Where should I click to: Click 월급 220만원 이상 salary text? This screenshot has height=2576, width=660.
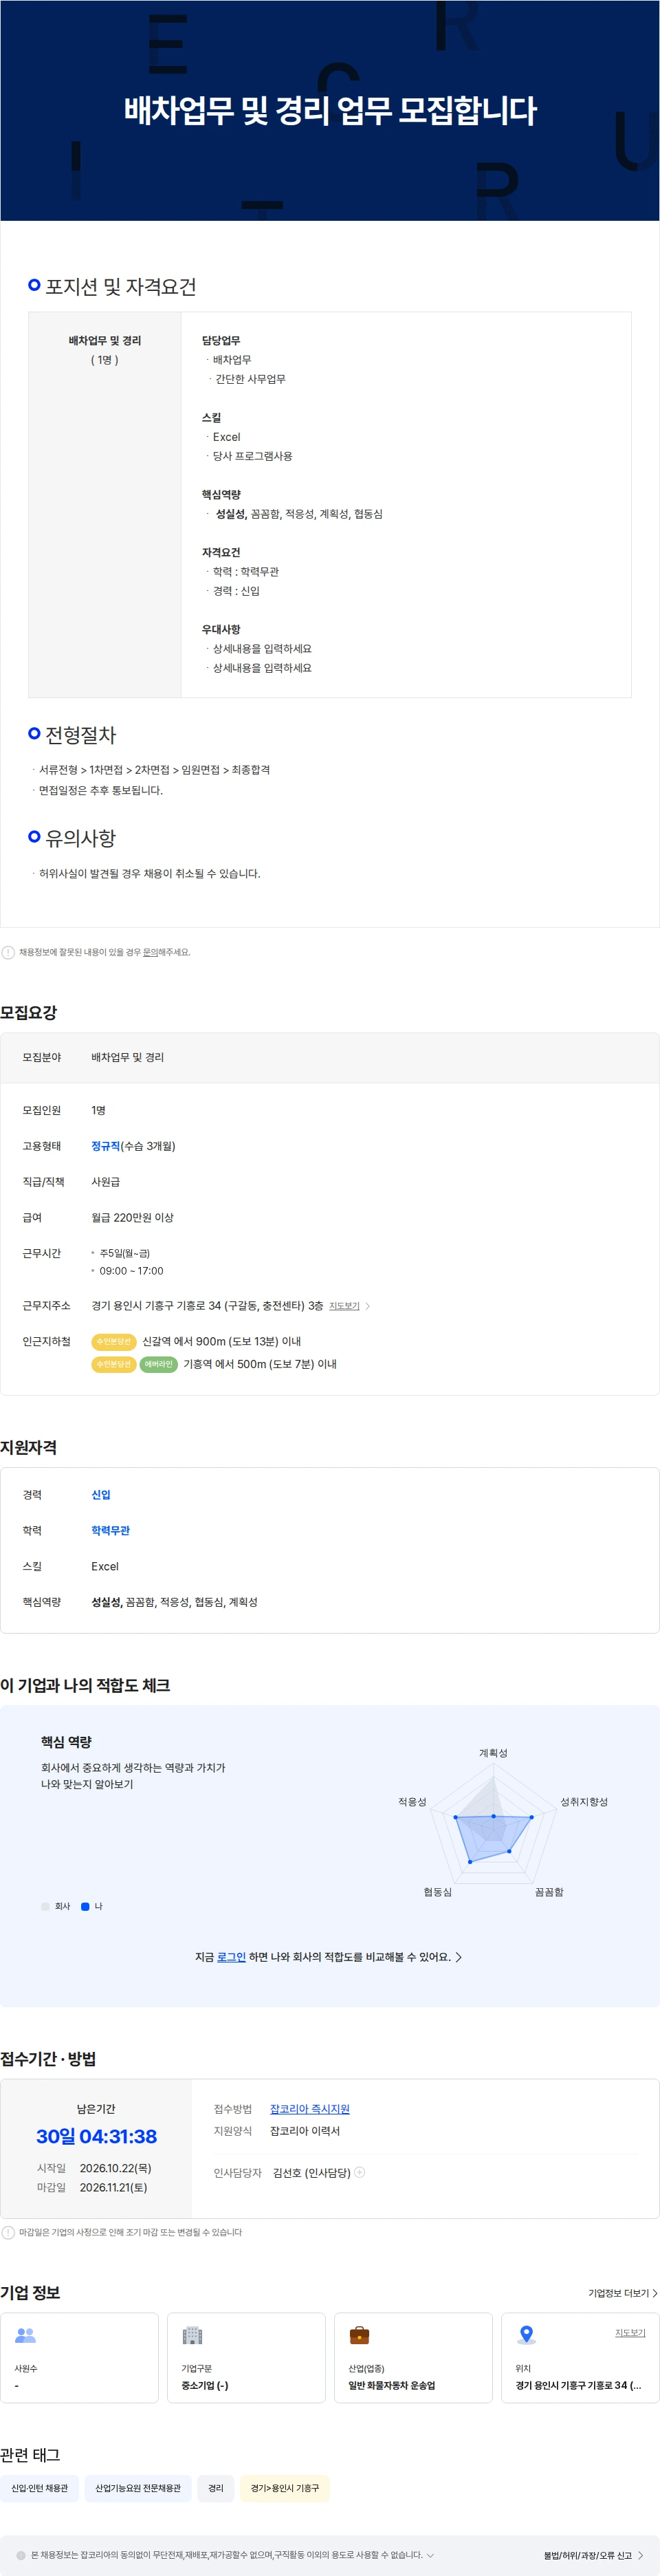[x=132, y=1217]
